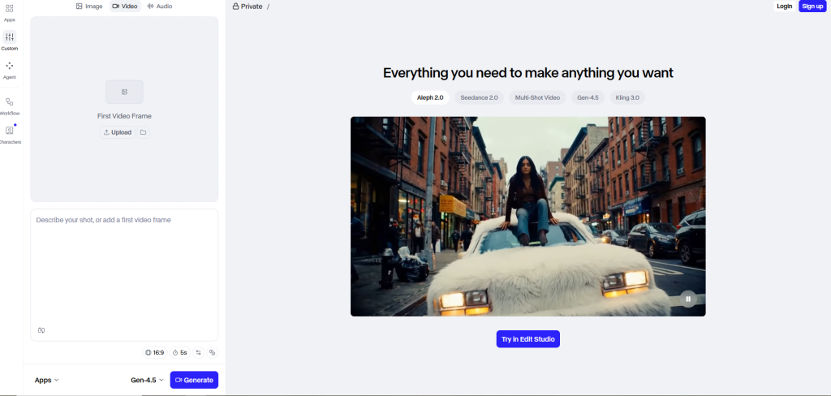831x396 pixels.
Task: Select the Multi-Shot Video pill
Action: click(x=537, y=97)
